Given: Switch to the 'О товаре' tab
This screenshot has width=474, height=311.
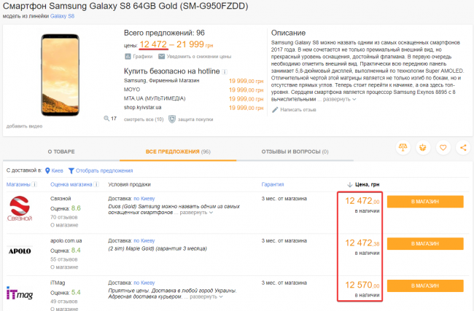Looking at the screenshot, I should pos(61,151).
